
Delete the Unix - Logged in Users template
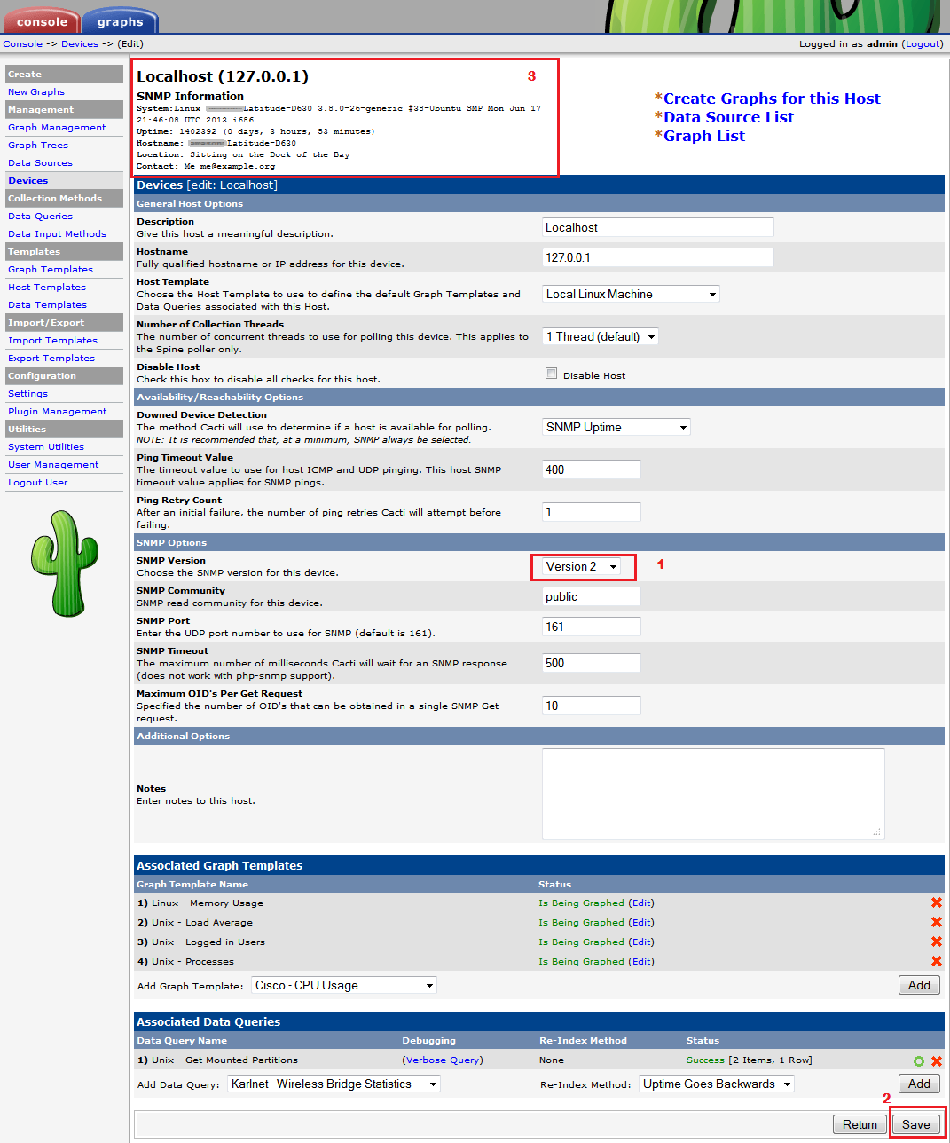point(936,942)
